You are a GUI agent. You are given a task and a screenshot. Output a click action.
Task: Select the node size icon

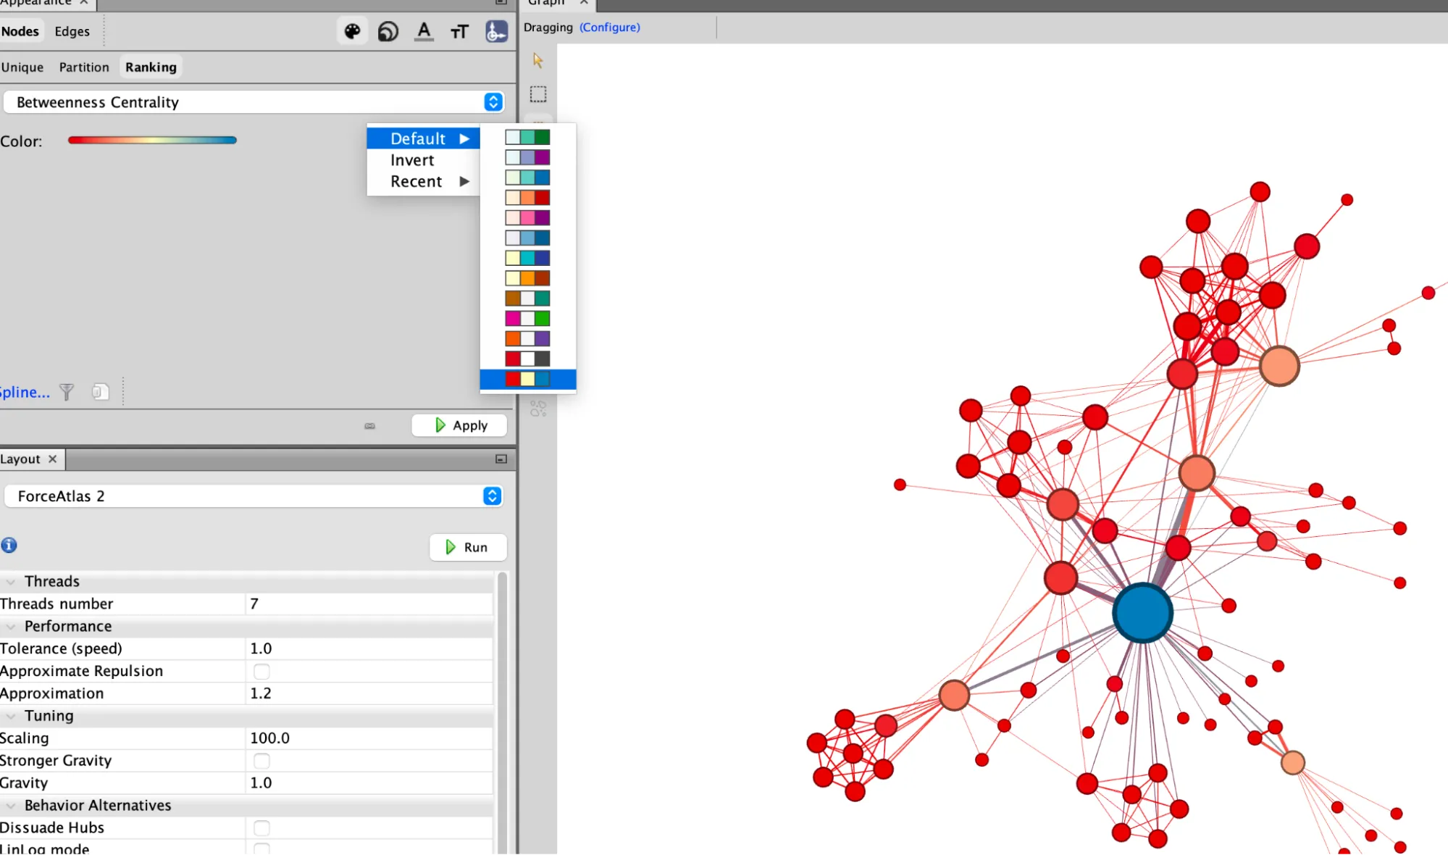coord(388,31)
